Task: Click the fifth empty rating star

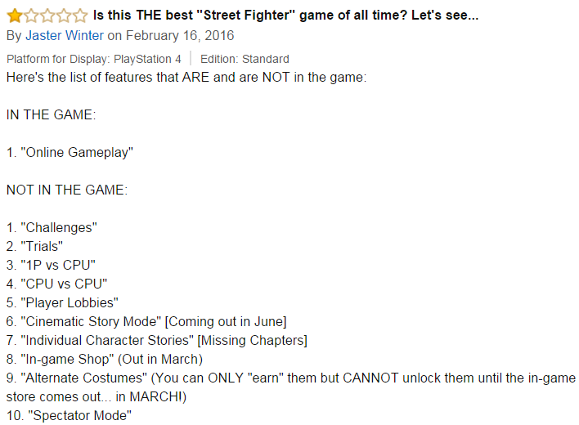Action: tap(80, 16)
